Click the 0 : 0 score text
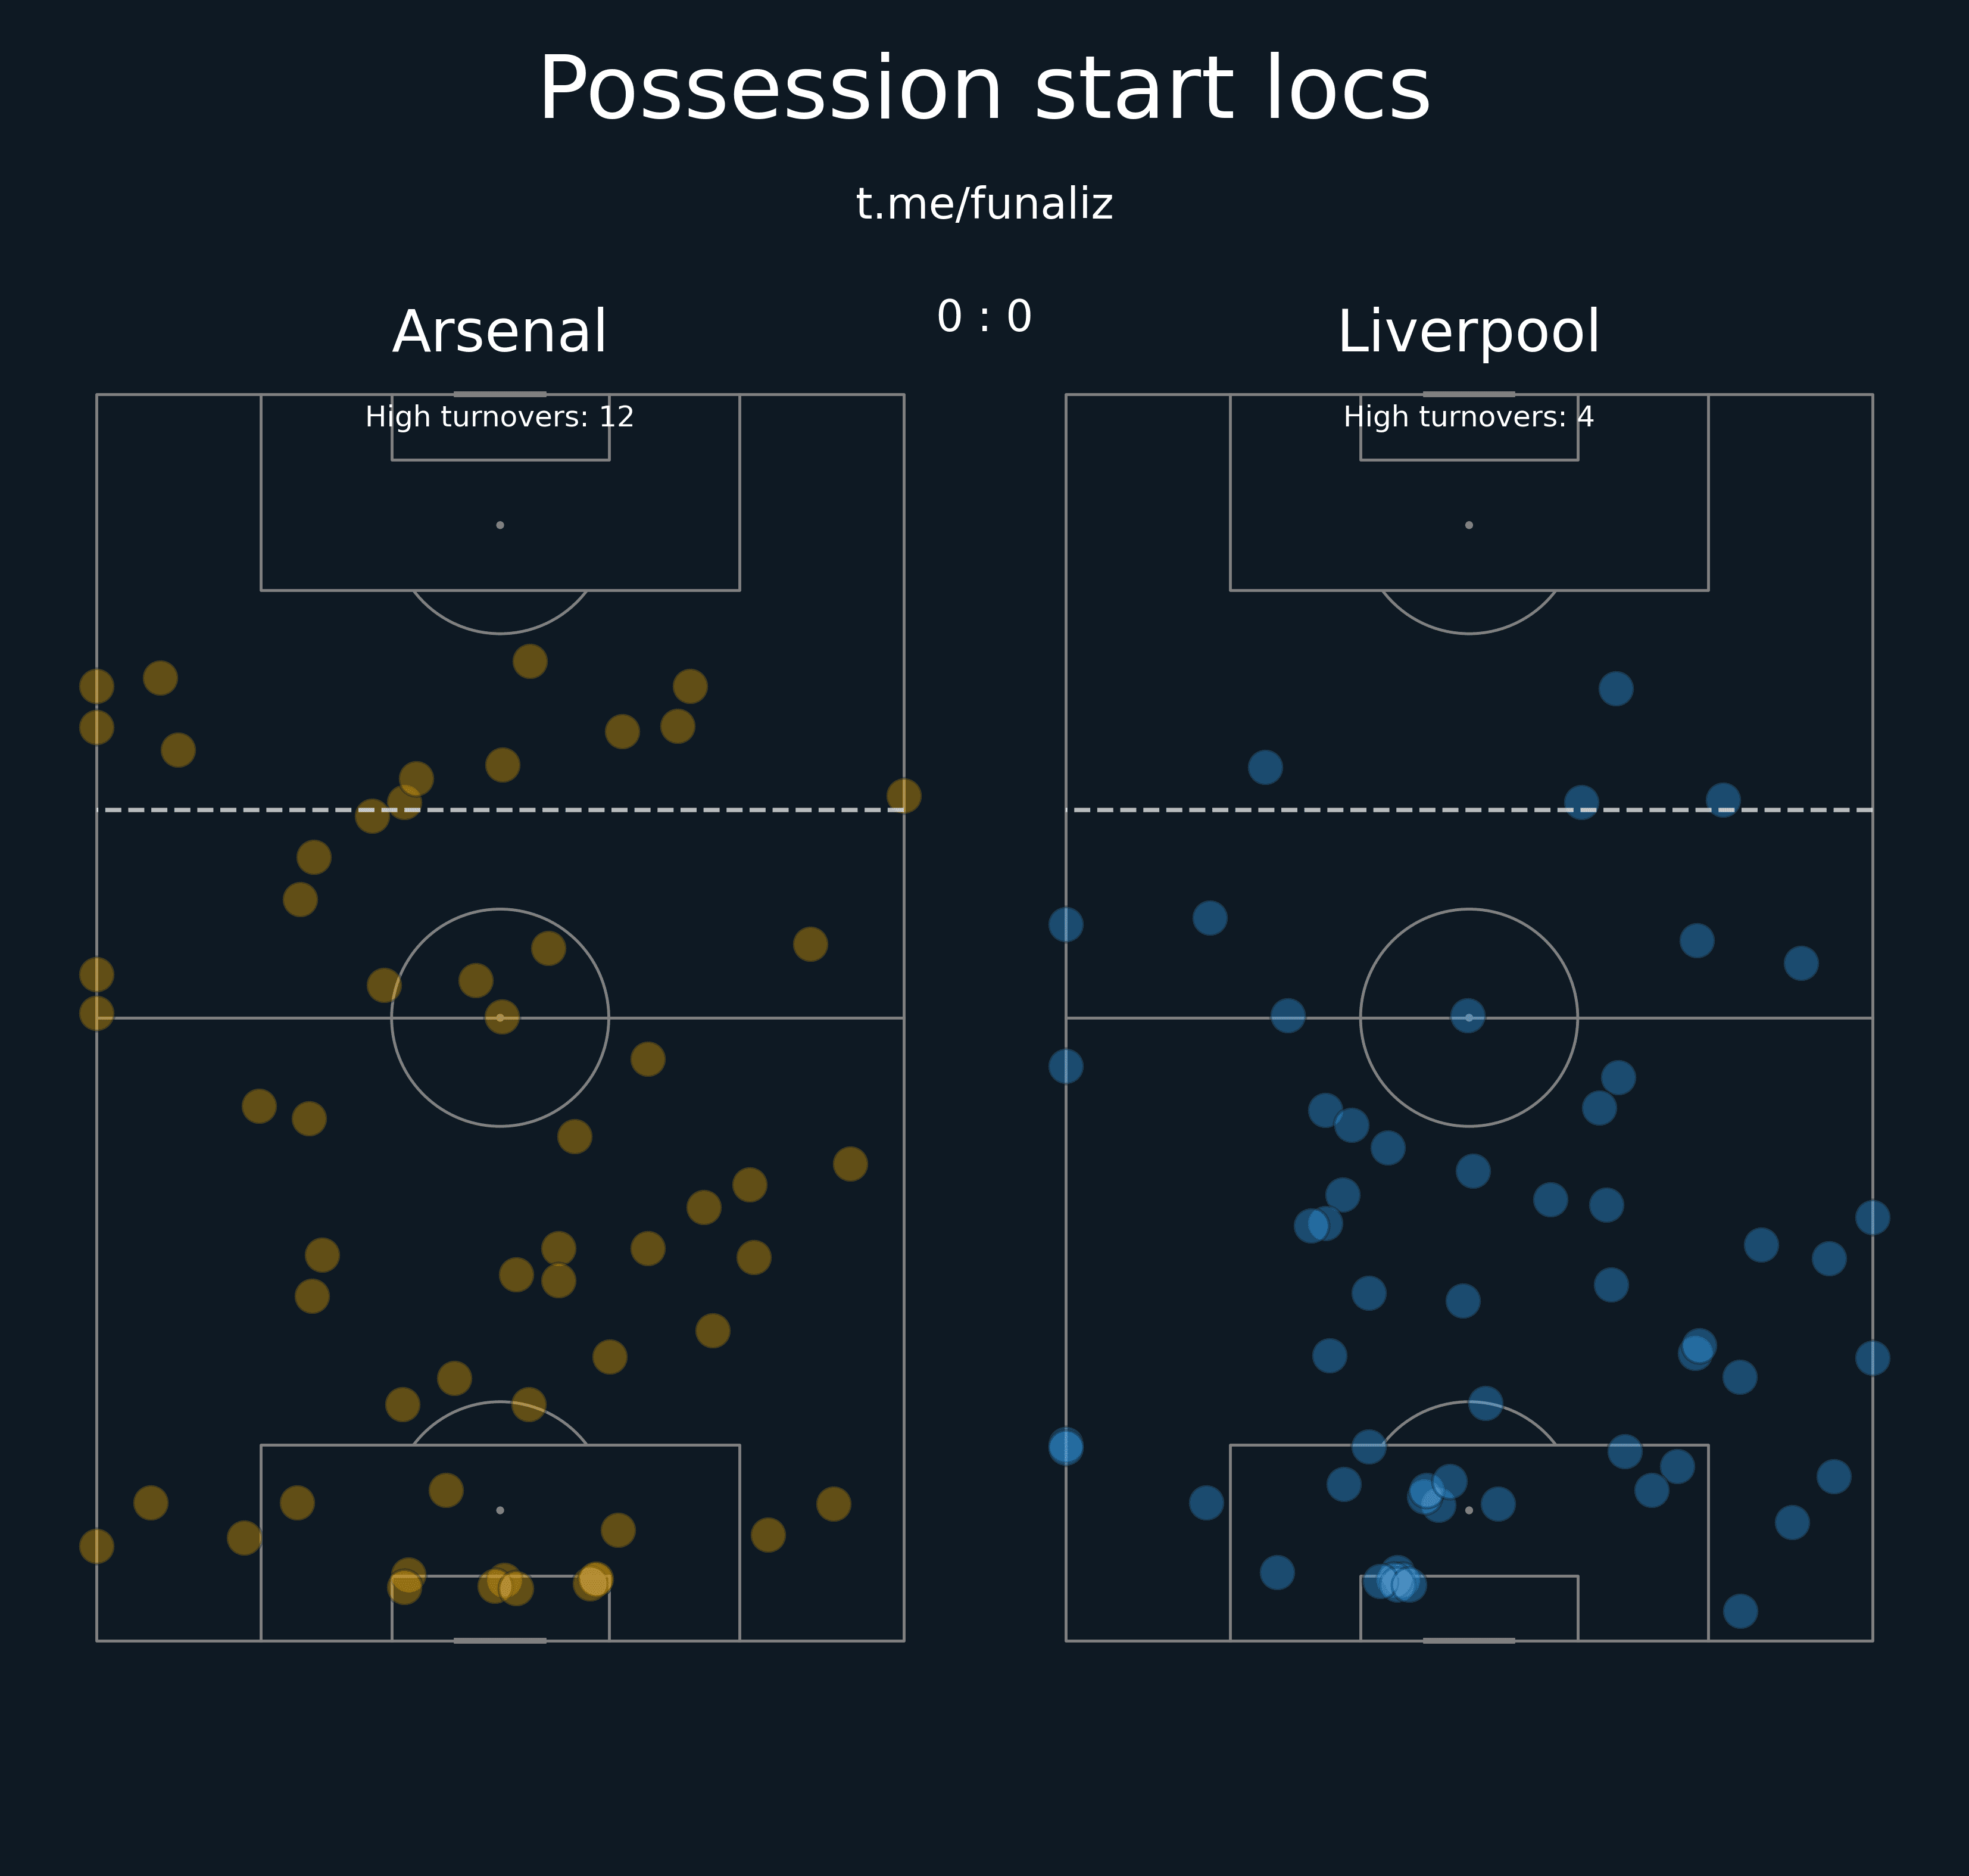The width and height of the screenshot is (1969, 1876). (984, 317)
